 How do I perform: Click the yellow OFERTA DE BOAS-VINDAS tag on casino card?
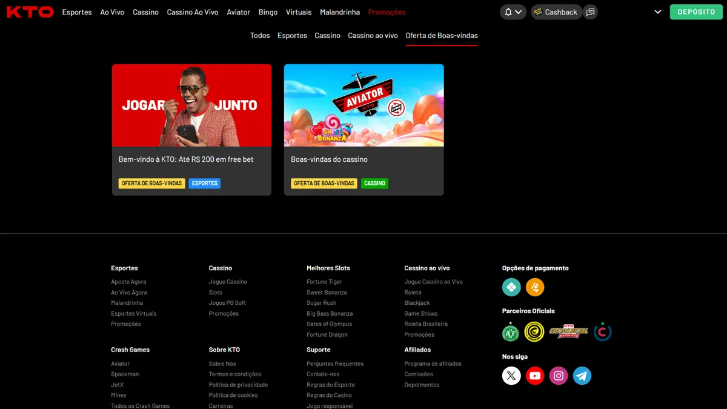tap(324, 183)
